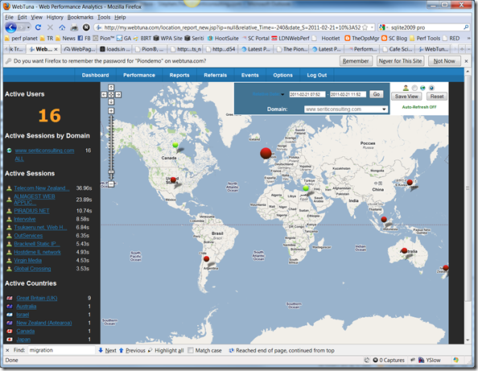Open the Telecom New Zealand session link

(42, 188)
